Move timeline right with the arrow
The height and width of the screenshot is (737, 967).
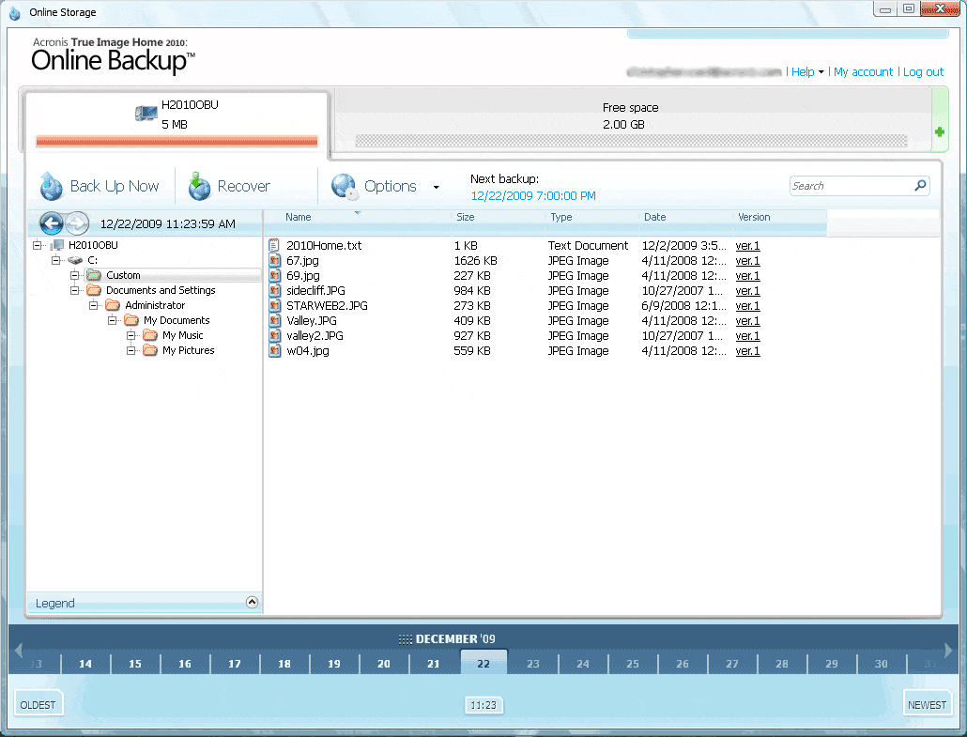tap(948, 650)
